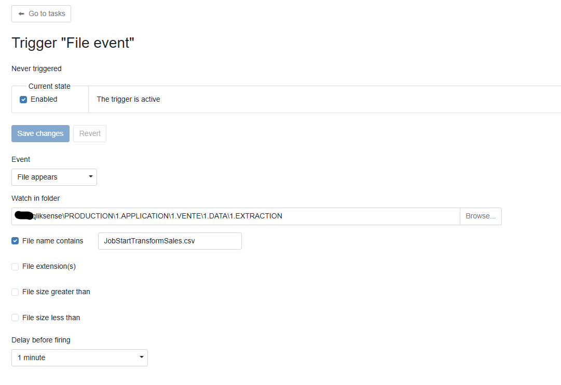The image size is (561, 385).
Task: Click the caret arrow on the 1 minute dropdown
Action: pyautogui.click(x=141, y=357)
